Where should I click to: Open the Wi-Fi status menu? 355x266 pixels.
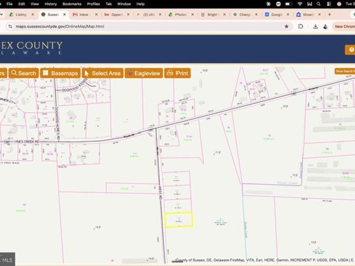coord(300,4)
